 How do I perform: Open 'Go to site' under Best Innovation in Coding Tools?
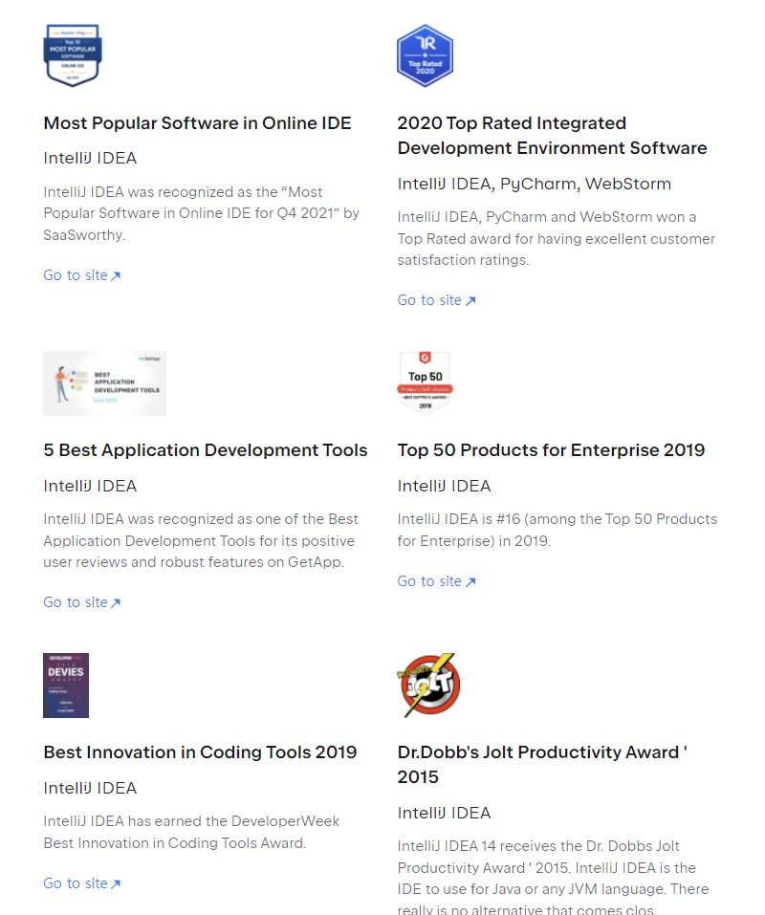click(x=81, y=883)
